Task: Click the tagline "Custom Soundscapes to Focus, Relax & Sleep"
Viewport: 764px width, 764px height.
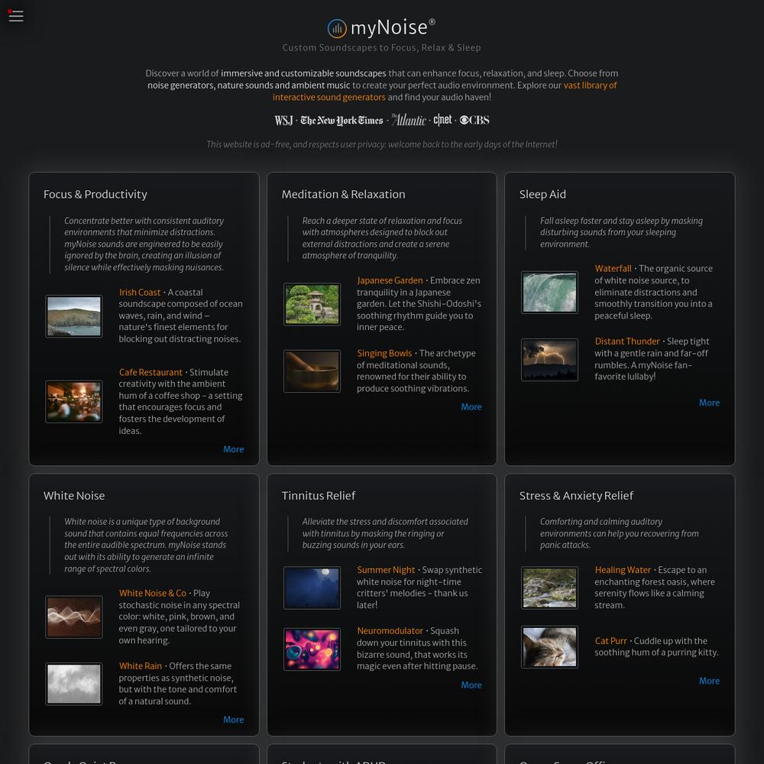Action: click(x=381, y=47)
